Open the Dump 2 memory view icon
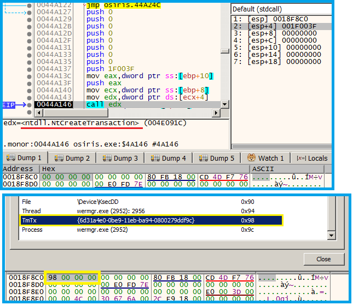The image size is (353, 305). tap(57, 158)
